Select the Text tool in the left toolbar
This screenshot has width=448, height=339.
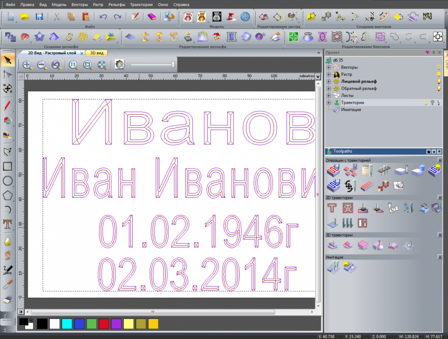tap(6, 224)
